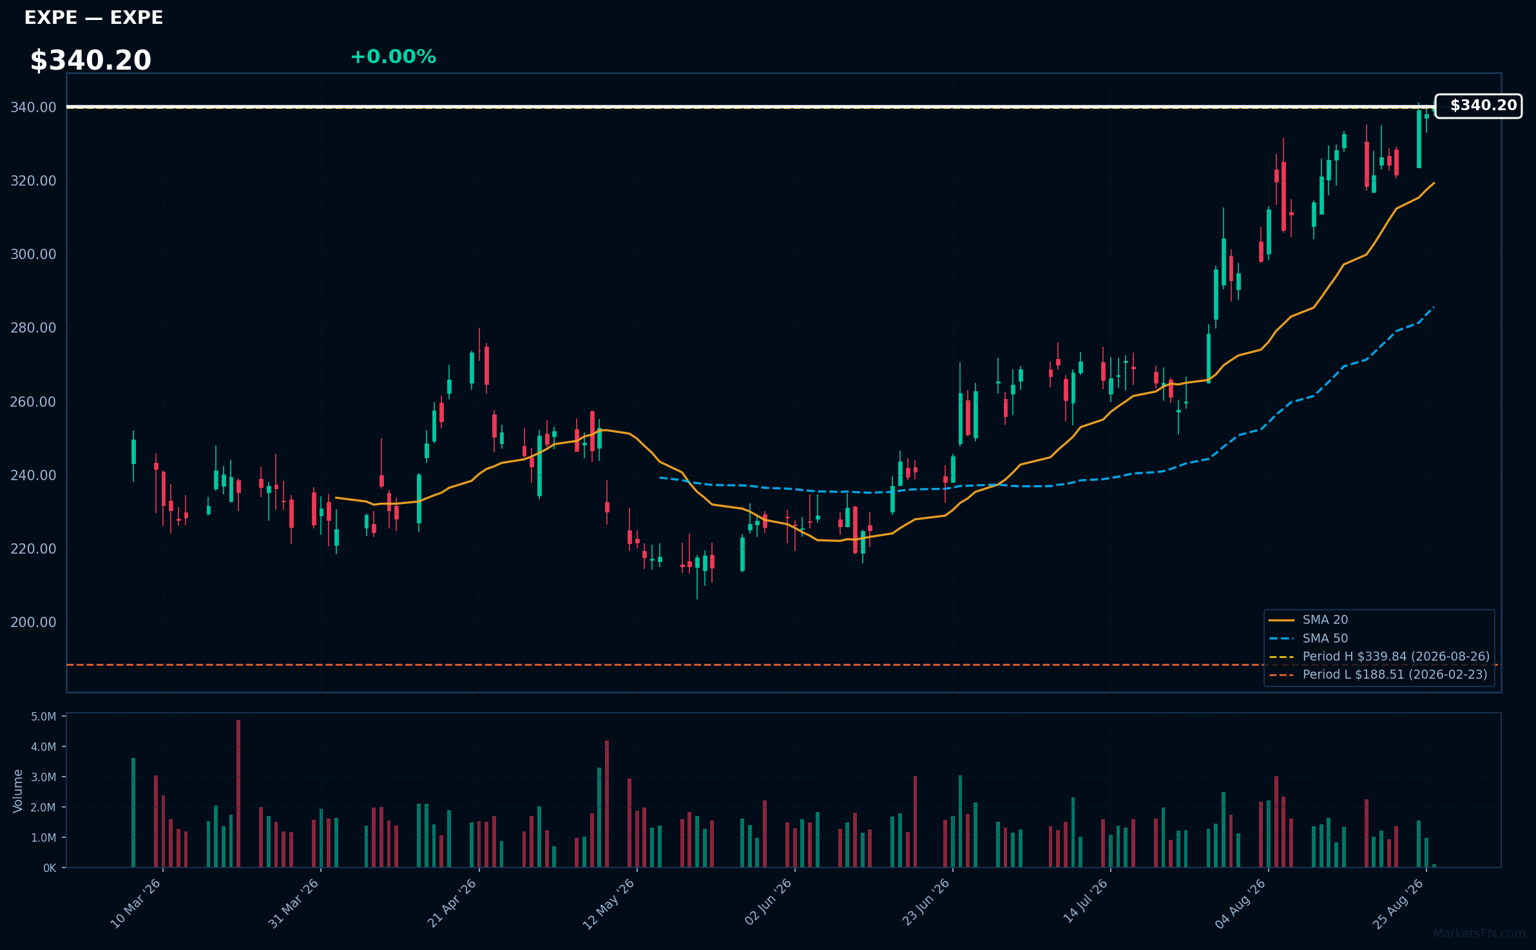Screen dimensions: 1536x950
Task: Click the blue dashed SMA 50 legend sample
Action: (x=1282, y=639)
